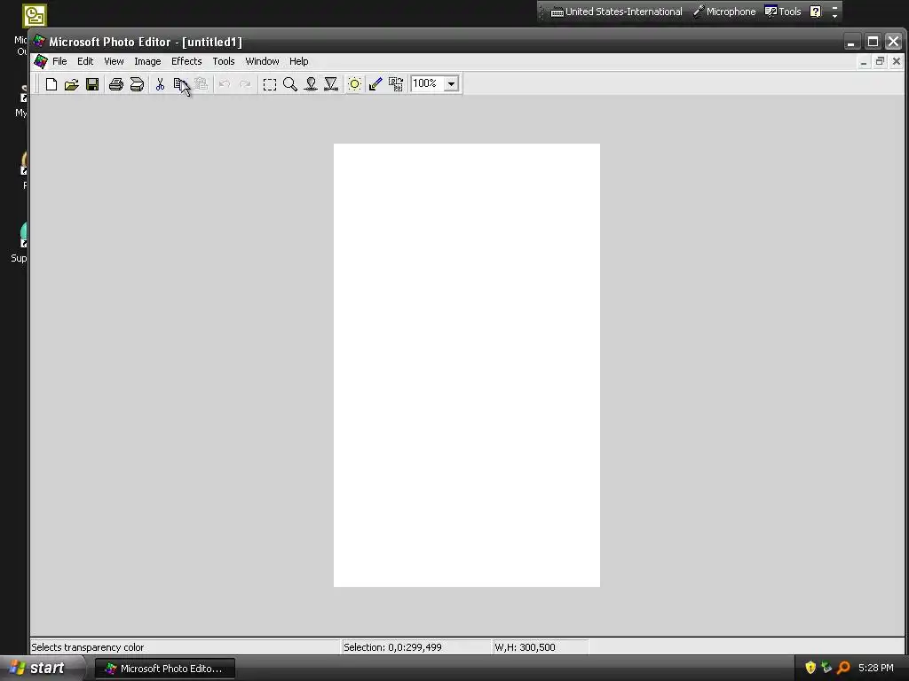Open the Tools menu in menu bar
This screenshot has height=681, width=909.
(223, 61)
